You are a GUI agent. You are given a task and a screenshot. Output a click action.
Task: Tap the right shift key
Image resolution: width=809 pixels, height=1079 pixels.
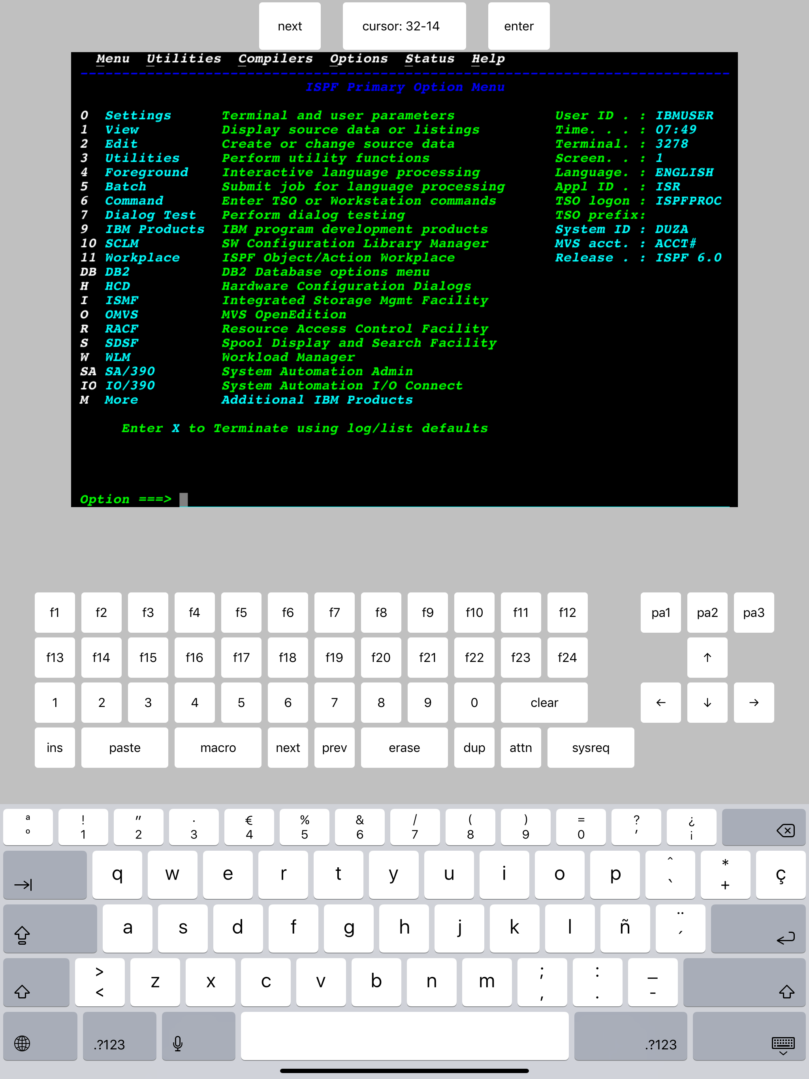tap(744, 982)
